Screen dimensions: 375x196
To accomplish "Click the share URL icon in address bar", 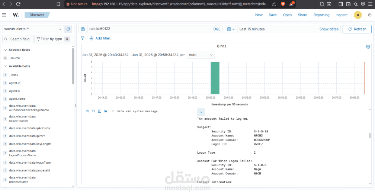I will tap(274, 4).
